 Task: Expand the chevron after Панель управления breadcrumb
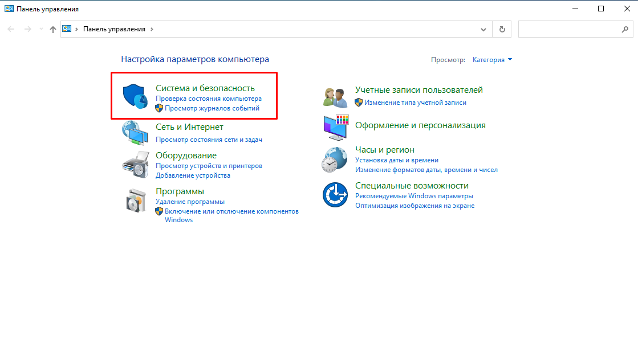tap(152, 29)
